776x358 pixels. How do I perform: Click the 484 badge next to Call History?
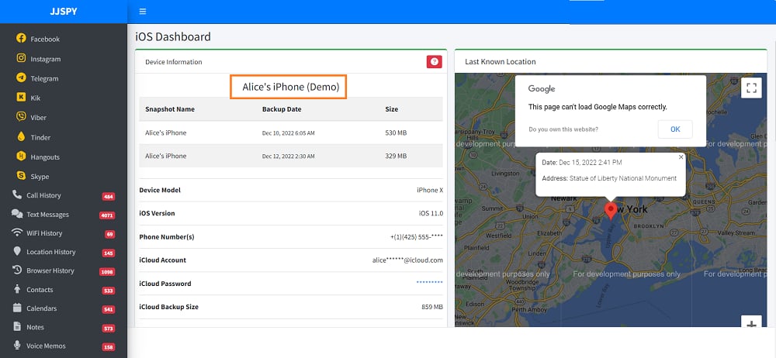109,196
